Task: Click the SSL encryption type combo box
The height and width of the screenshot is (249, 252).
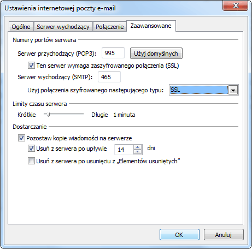Action: tap(204, 90)
